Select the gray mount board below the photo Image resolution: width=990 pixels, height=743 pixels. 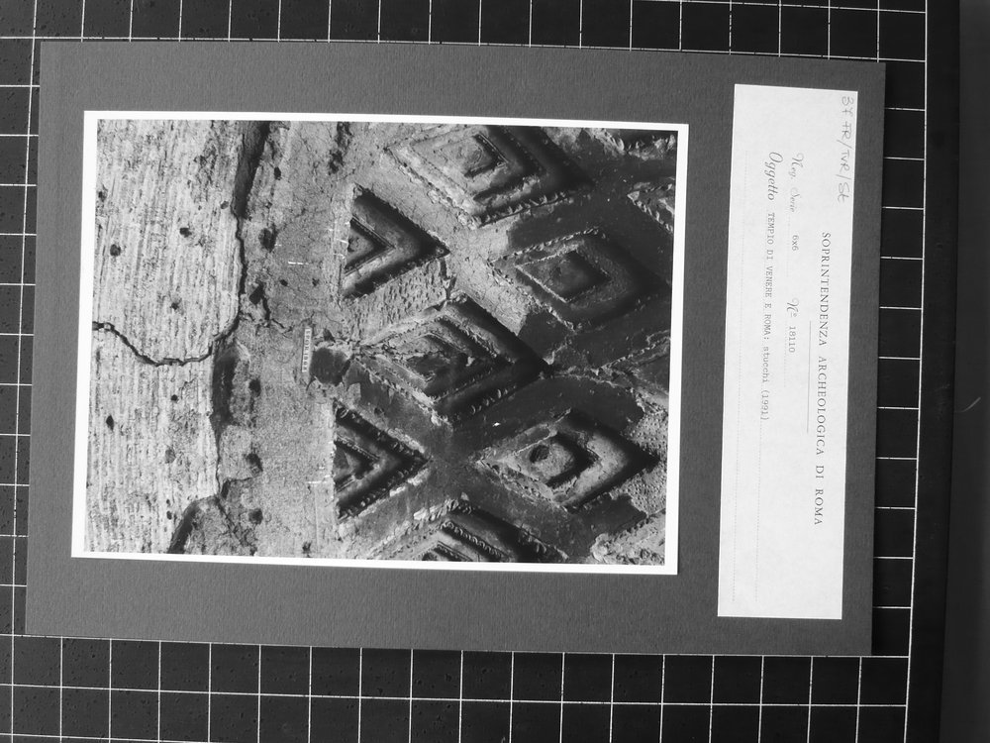tap(442, 609)
